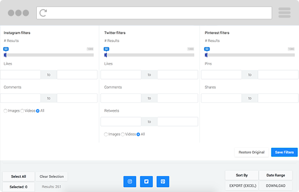Image resolution: width=299 pixels, height=192 pixels.
Task: Focus Twitter Likes maximum field
Action: [x=178, y=75]
